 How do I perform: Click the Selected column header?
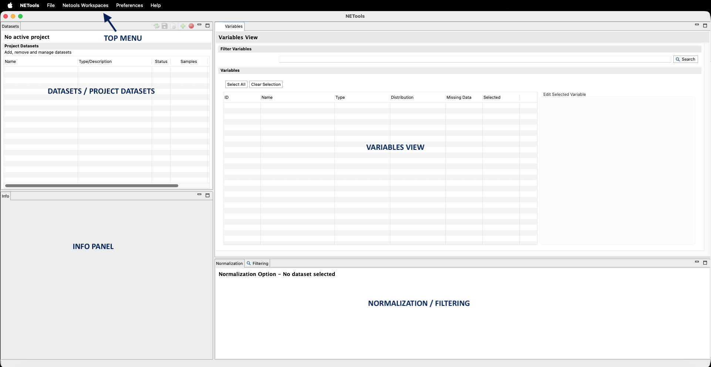pos(501,97)
